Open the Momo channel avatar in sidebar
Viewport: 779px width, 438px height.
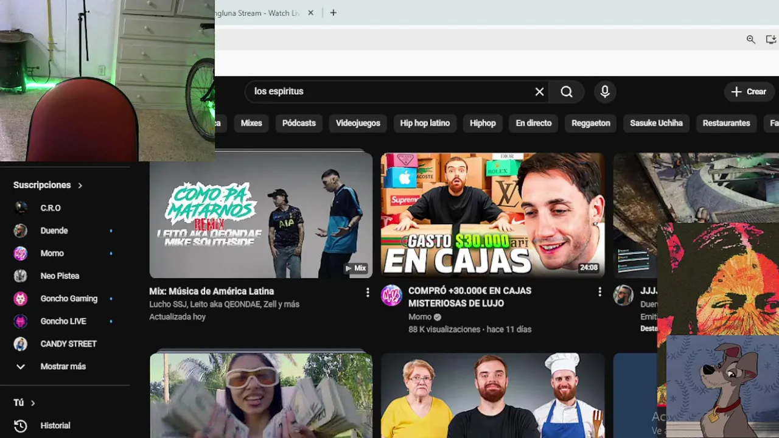pos(21,253)
